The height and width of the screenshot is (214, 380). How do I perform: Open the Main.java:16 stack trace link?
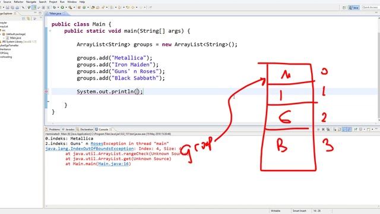pos(113,164)
